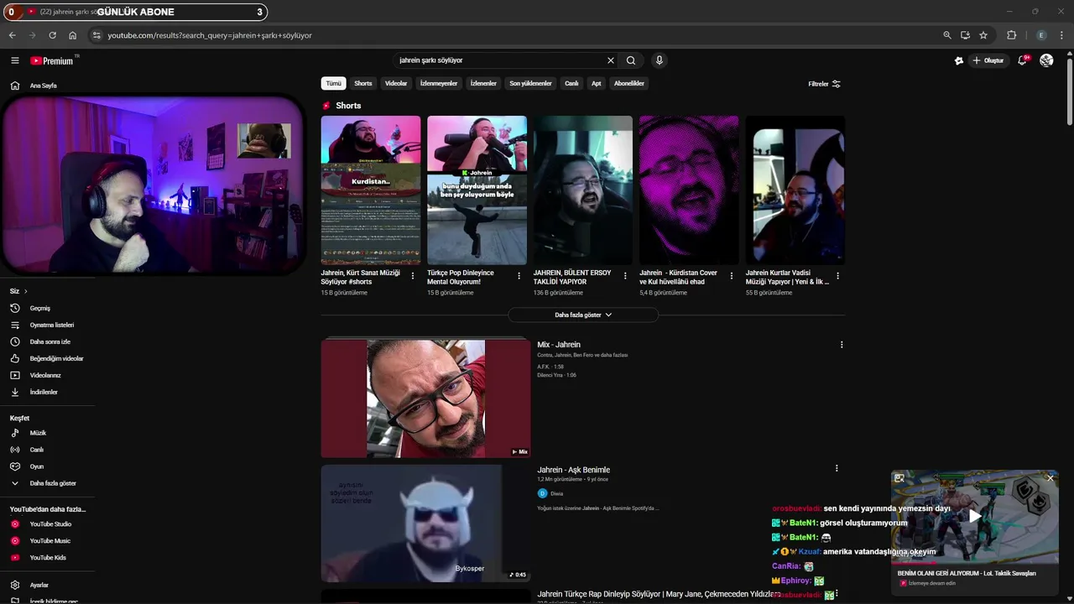Select the Son yüklenenler filter chip
The image size is (1074, 604).
click(x=530, y=83)
